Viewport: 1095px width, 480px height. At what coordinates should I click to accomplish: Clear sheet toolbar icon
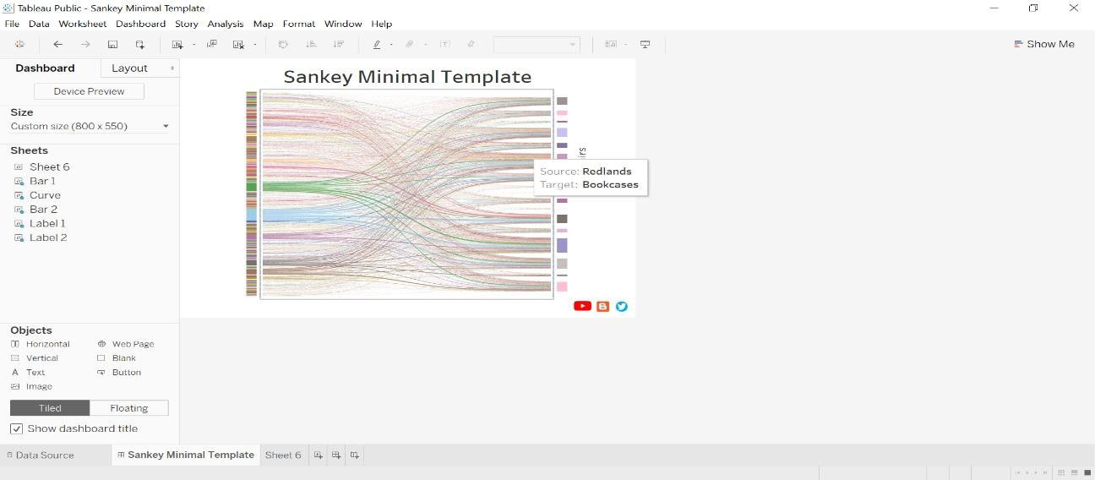pos(238,44)
